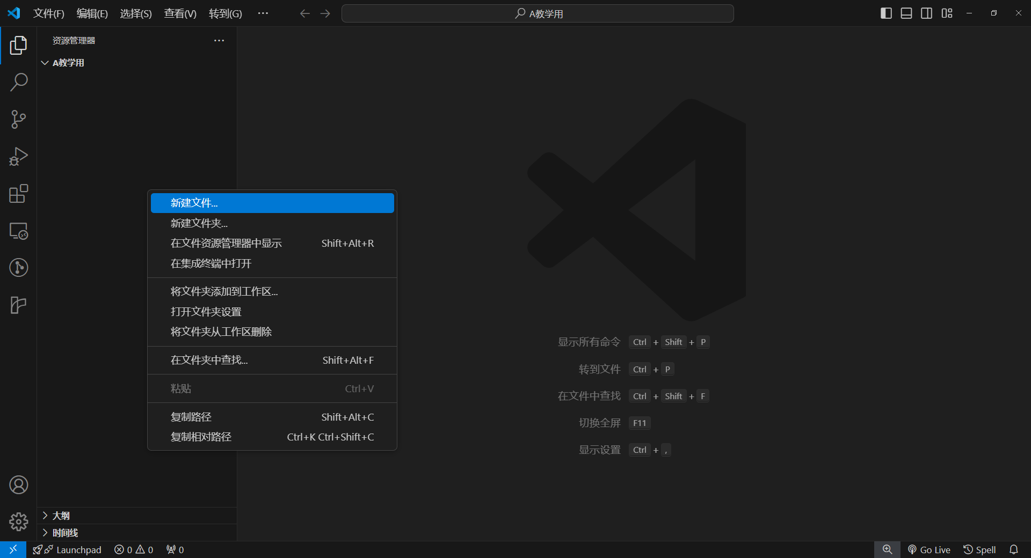Image resolution: width=1031 pixels, height=558 pixels.
Task: Start Go Live server from status bar
Action: pos(929,549)
